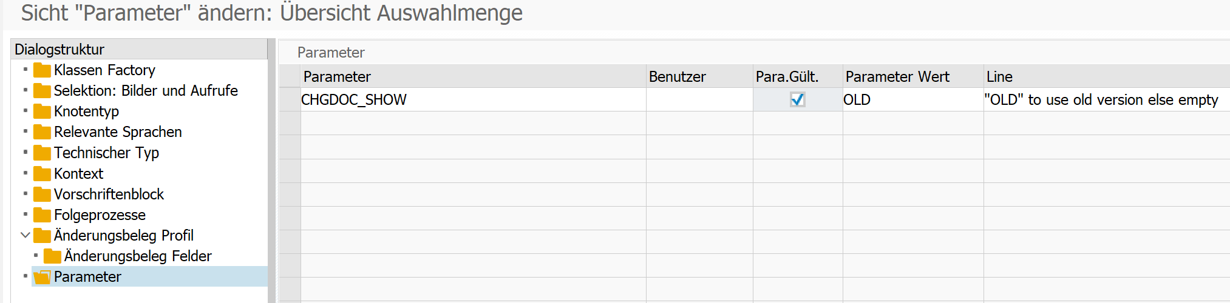Screen dimensions: 1230x303
Task: Open Änderungsbeleg Felder subnode
Action: pyautogui.click(x=138, y=256)
